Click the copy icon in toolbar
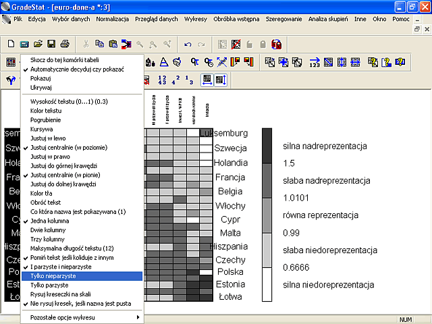432x324 pixels. pyautogui.click(x=99, y=44)
